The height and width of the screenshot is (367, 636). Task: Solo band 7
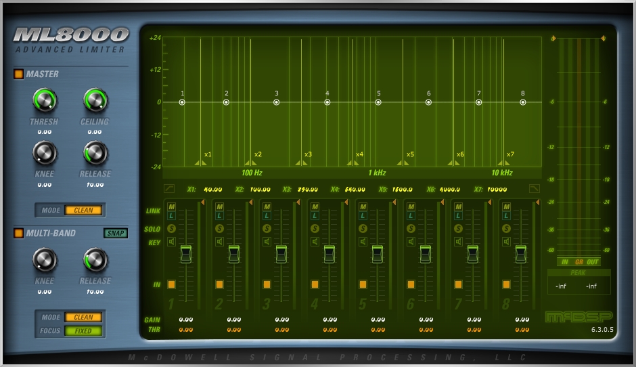click(458, 229)
